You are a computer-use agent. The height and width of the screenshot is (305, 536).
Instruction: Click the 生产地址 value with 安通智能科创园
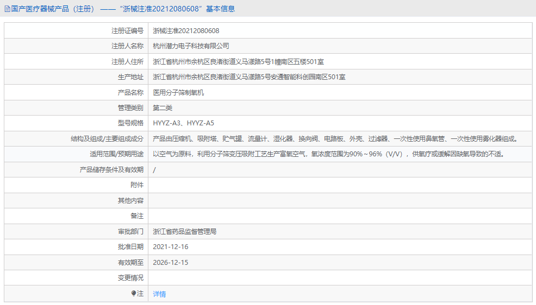click(249, 77)
